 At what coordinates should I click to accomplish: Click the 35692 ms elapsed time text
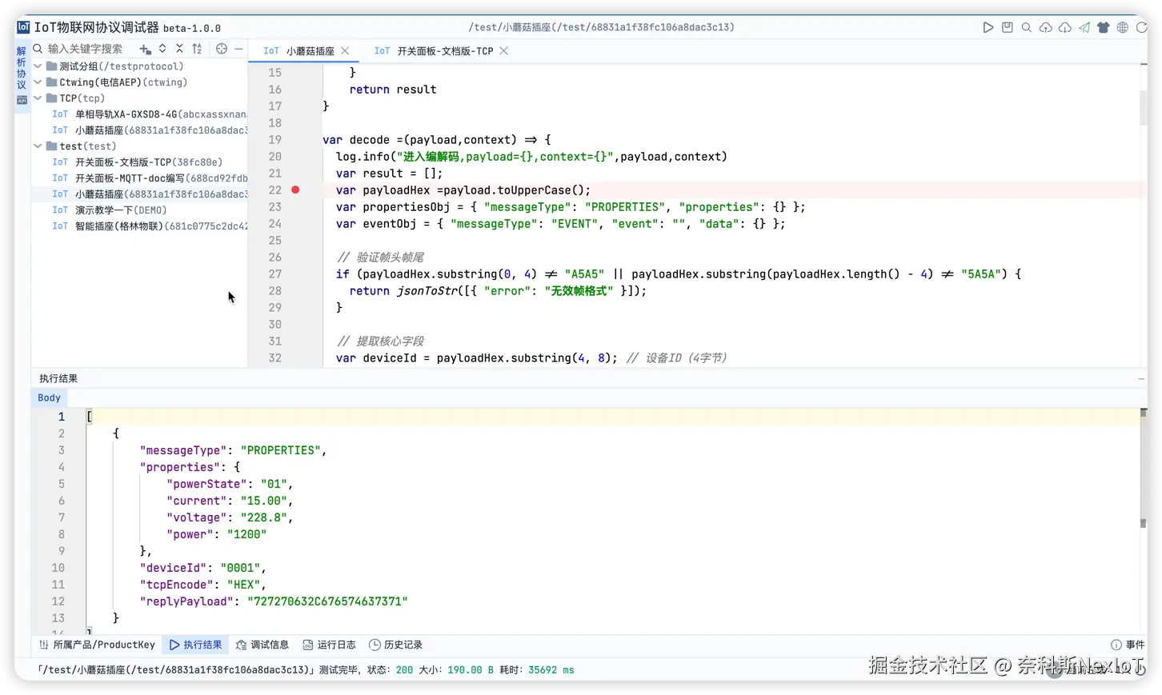pos(551,670)
